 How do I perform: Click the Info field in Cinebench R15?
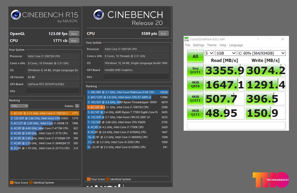pyautogui.click(x=53, y=91)
